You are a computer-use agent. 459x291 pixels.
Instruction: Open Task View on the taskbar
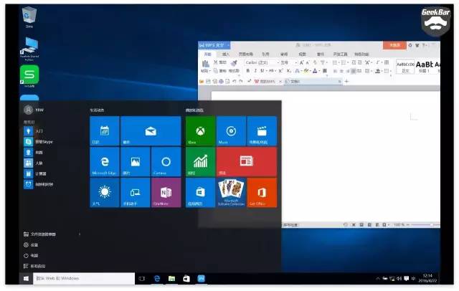[x=142, y=279]
